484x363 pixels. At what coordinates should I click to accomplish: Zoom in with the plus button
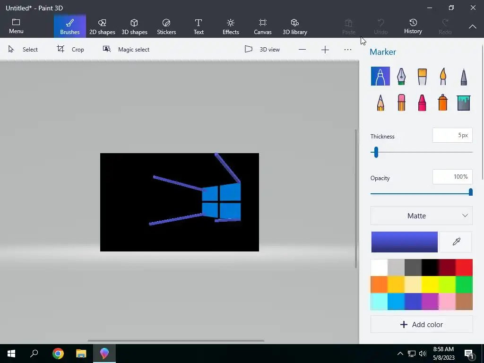coord(325,50)
